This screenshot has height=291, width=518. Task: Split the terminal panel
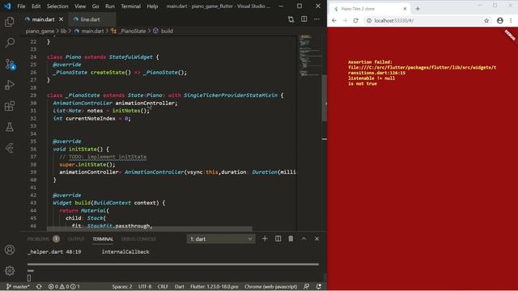point(278,238)
